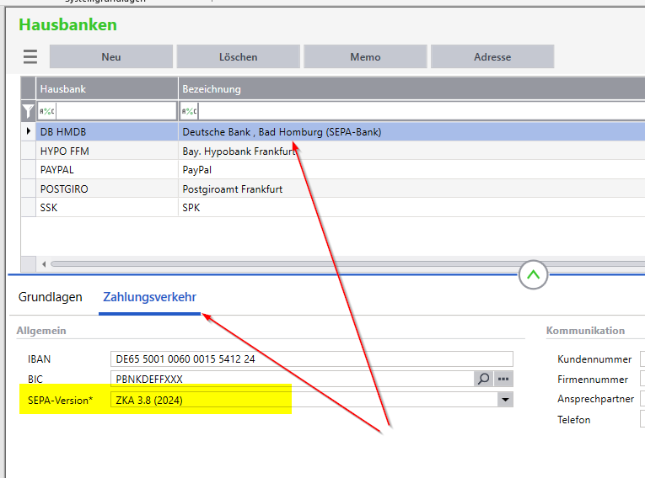The height and width of the screenshot is (478, 645).
Task: Click Deutsche Bank, Bad Homburg (SEPA-Bank) cell
Action: (x=411, y=132)
